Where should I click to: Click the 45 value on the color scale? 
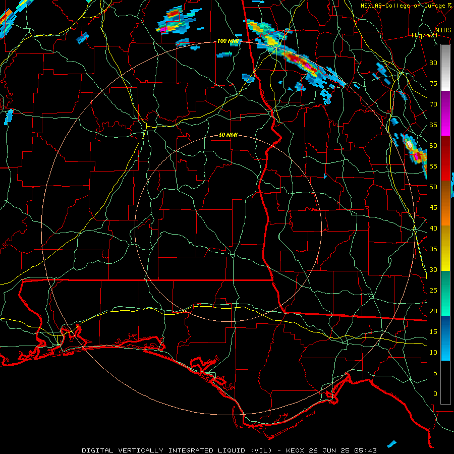click(x=433, y=208)
